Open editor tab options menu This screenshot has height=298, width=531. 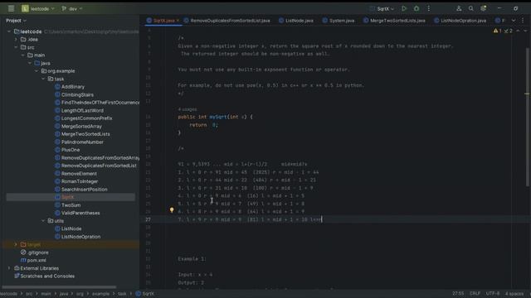(x=523, y=21)
